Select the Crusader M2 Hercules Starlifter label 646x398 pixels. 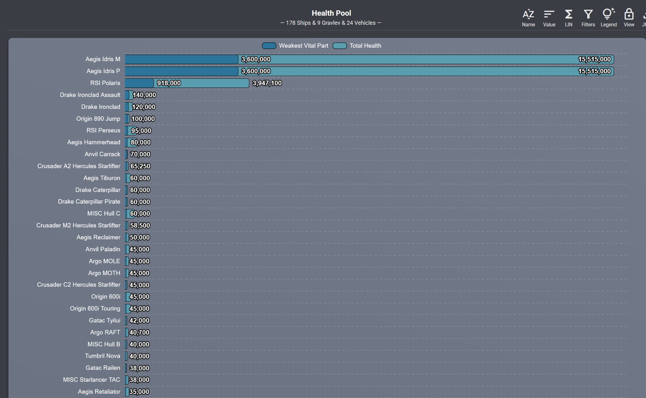coord(78,226)
